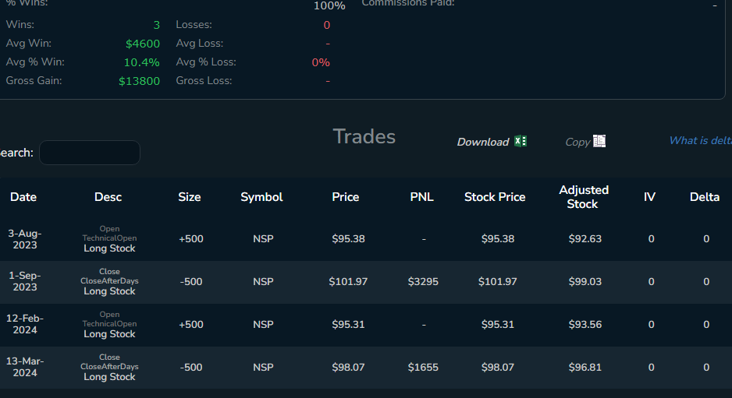732x398 pixels.
Task: Sort trades by the Price column header
Action: click(x=346, y=197)
